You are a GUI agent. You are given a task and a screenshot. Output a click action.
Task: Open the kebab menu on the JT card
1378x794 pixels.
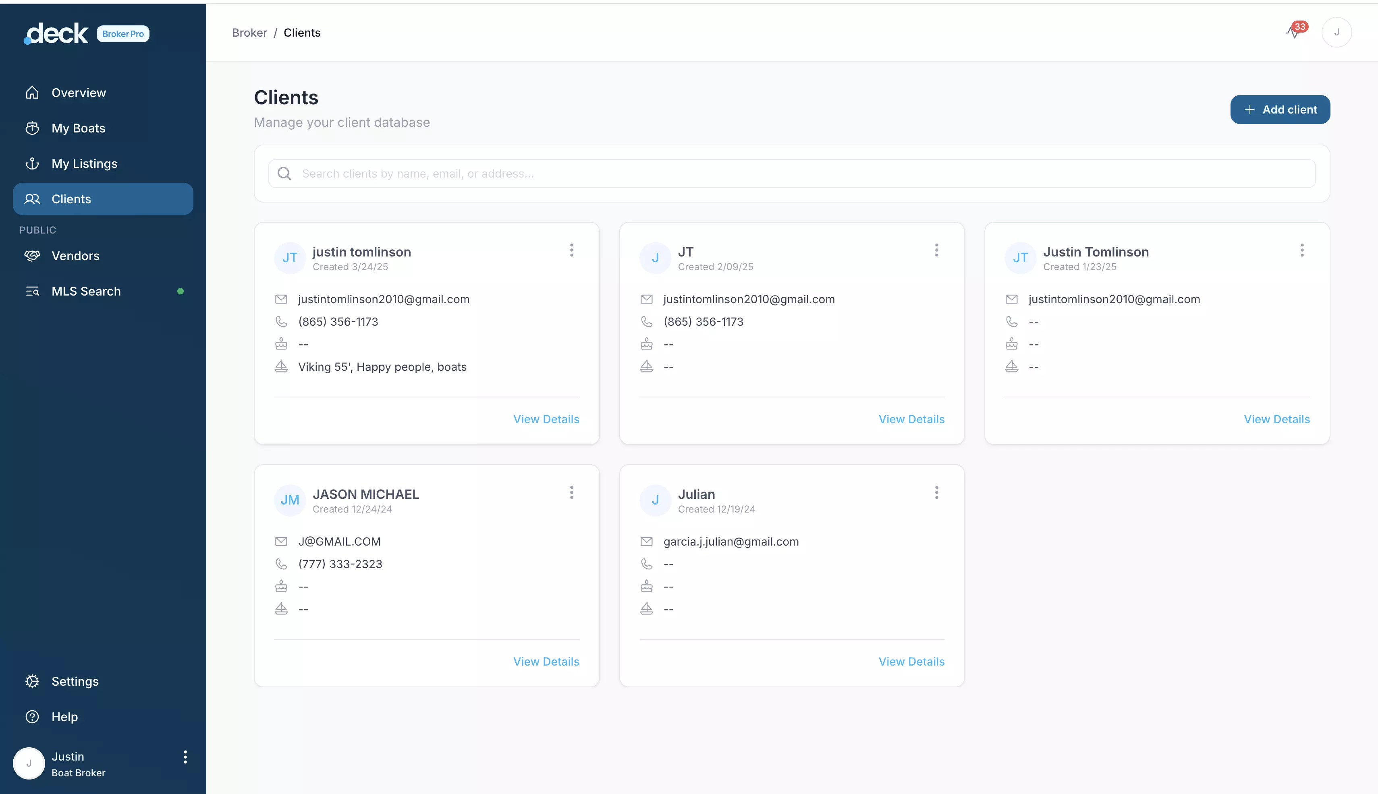click(x=936, y=250)
